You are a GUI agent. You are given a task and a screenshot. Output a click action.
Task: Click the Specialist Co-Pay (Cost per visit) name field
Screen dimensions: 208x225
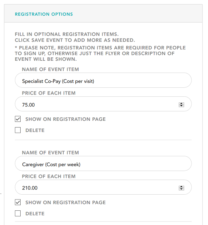pos(103,80)
